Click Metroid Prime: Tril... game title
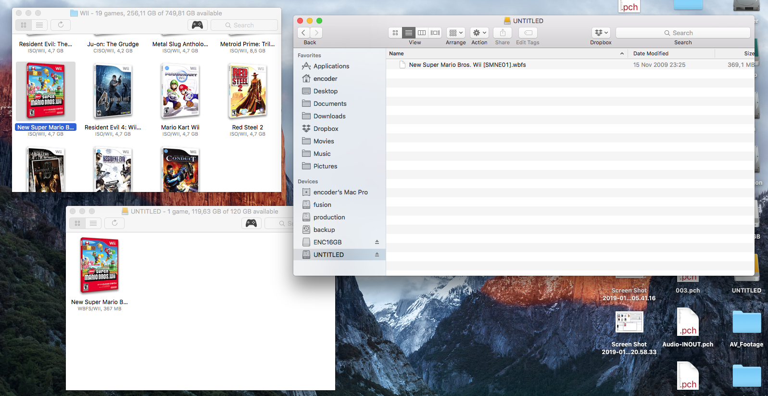768x396 pixels. pyautogui.click(x=248, y=44)
